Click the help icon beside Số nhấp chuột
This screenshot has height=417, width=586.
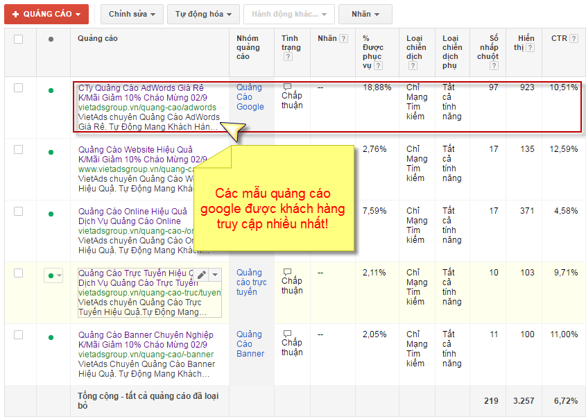tap(494, 65)
